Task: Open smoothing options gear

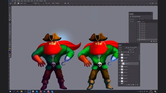Action: [65, 3]
